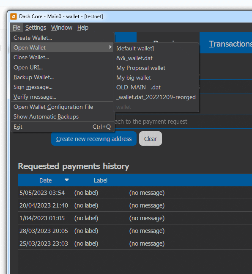Viewport: 252px width, 274px height.
Task: Expand the Open Wallet submenu arrow
Action: click(110, 47)
